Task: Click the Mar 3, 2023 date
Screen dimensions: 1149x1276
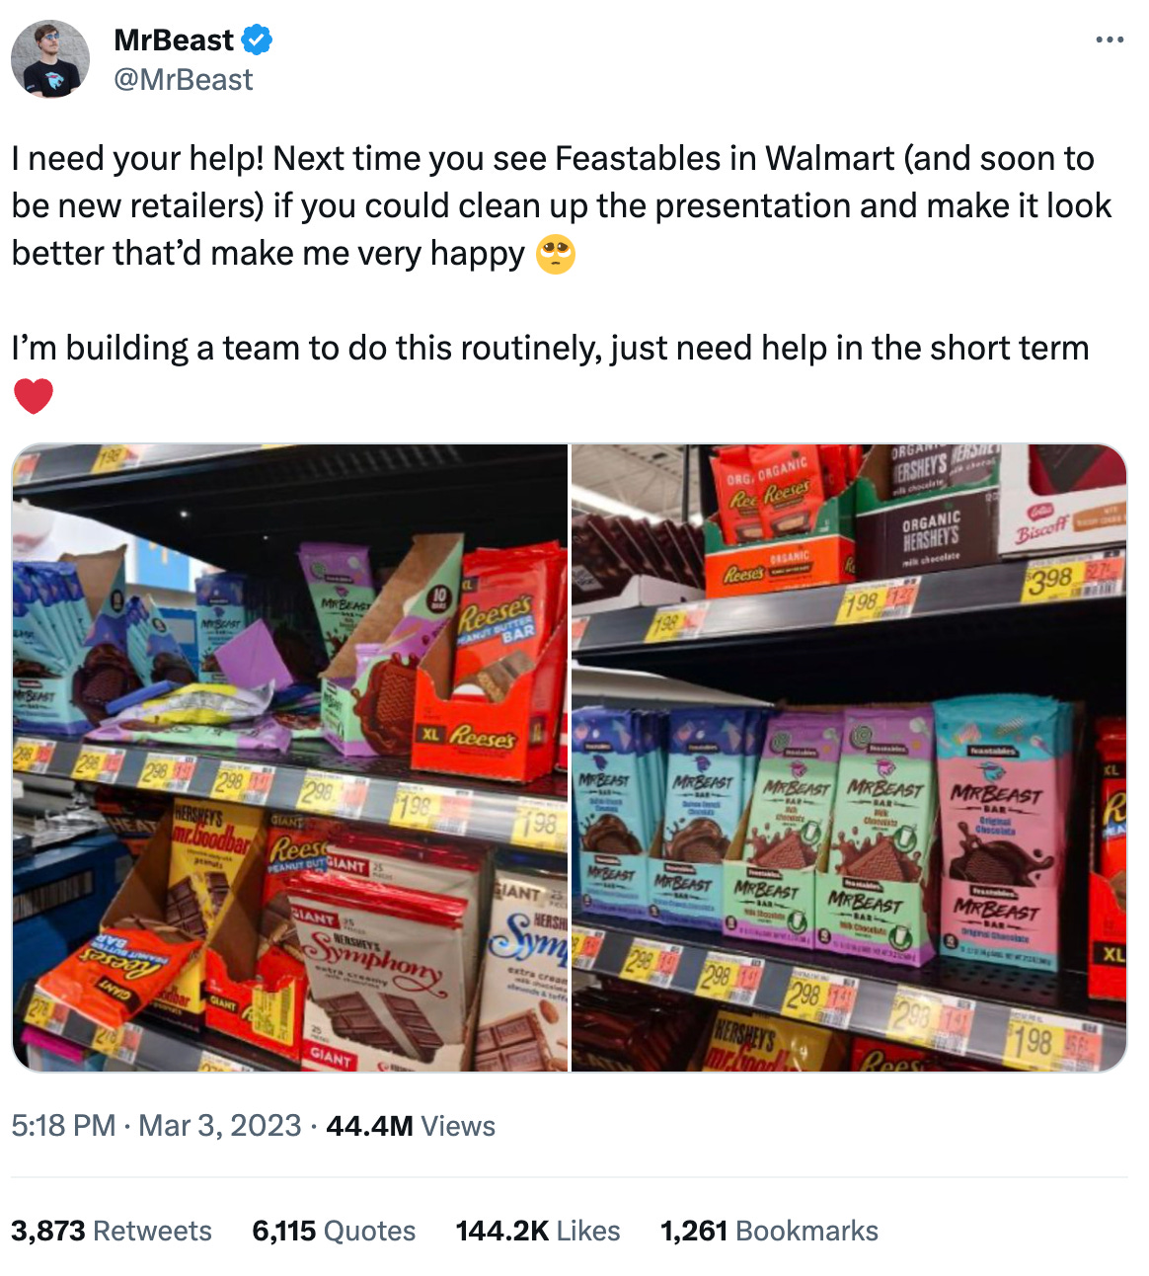Action: click(220, 1126)
